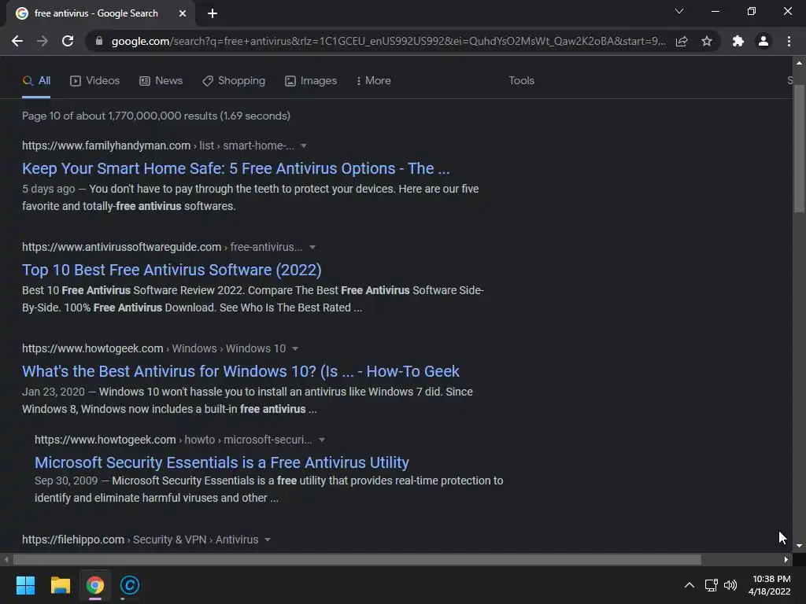Open network status tray icon
This screenshot has width=806, height=604.
click(712, 585)
